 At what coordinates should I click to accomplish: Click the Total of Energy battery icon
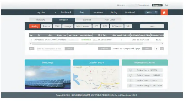pyautogui.click(x=130, y=86)
